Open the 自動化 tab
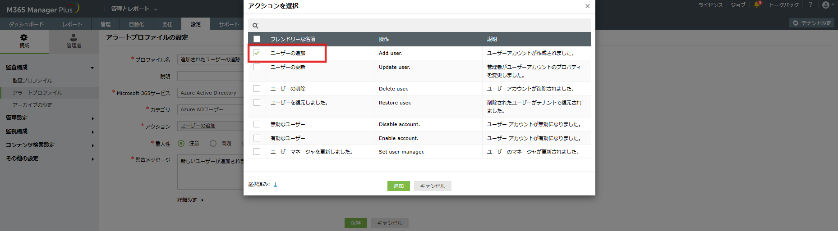838x231 pixels. click(x=136, y=24)
